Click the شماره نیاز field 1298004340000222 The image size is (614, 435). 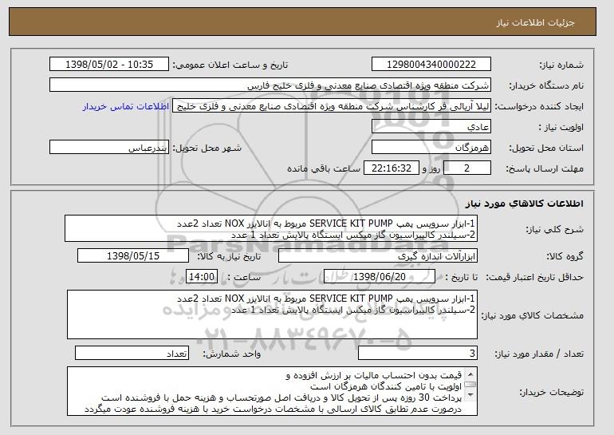pyautogui.click(x=431, y=65)
